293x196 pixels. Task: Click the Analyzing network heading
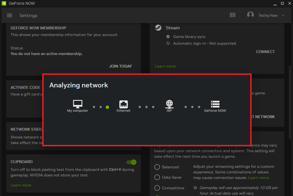point(79,85)
